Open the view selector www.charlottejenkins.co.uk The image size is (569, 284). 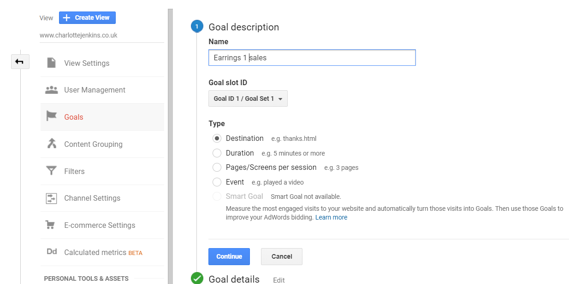(x=102, y=35)
